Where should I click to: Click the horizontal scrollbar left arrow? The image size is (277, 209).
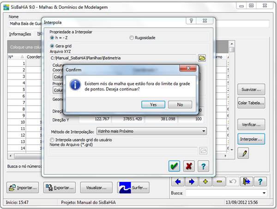click(x=11, y=156)
